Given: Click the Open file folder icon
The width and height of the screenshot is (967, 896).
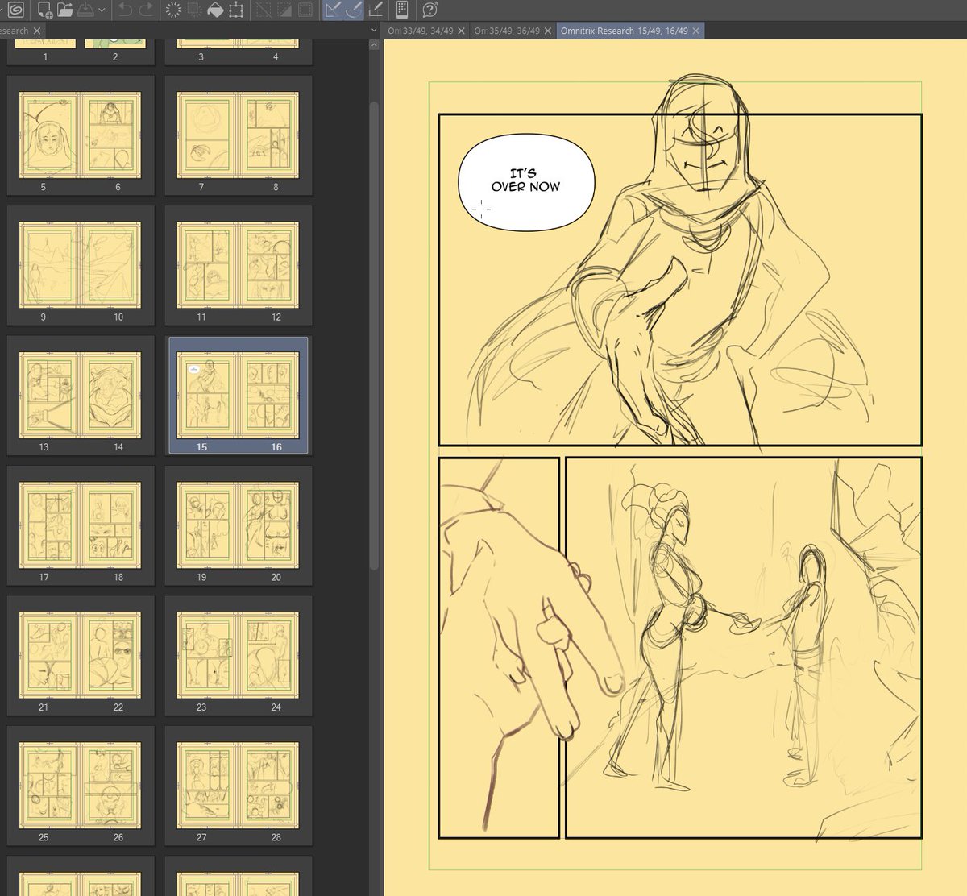Looking at the screenshot, I should [x=65, y=10].
